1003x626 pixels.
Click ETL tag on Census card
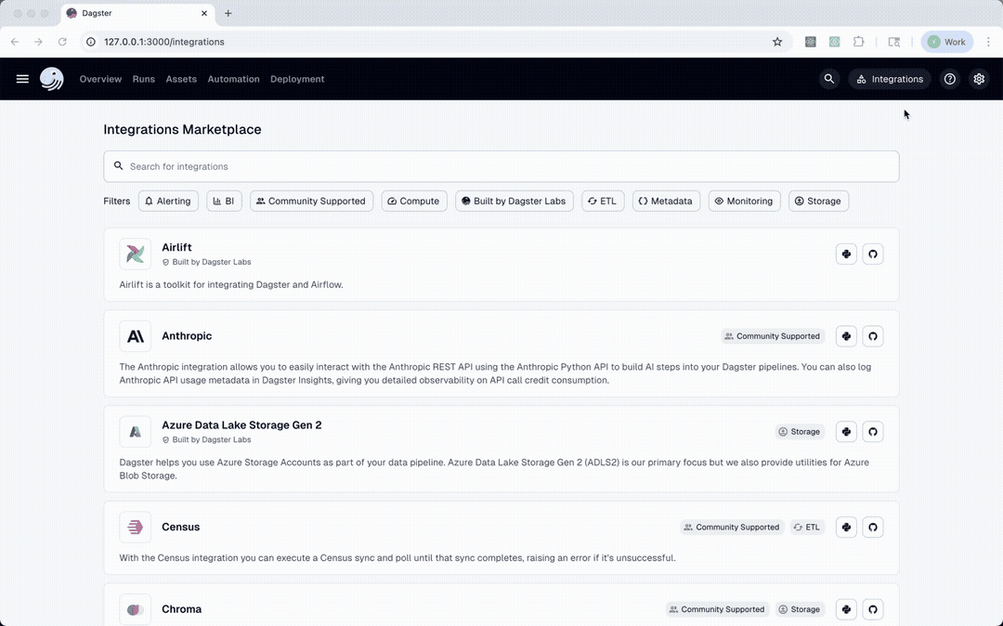(807, 527)
